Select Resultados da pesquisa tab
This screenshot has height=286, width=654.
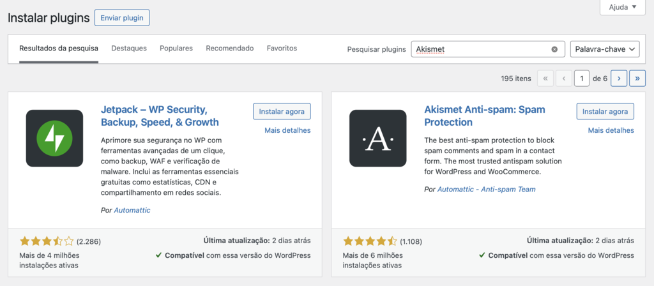click(x=59, y=49)
